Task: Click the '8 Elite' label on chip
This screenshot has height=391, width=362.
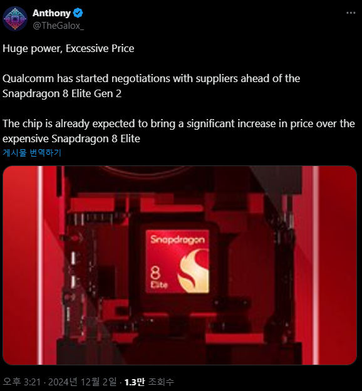Action: click(158, 278)
